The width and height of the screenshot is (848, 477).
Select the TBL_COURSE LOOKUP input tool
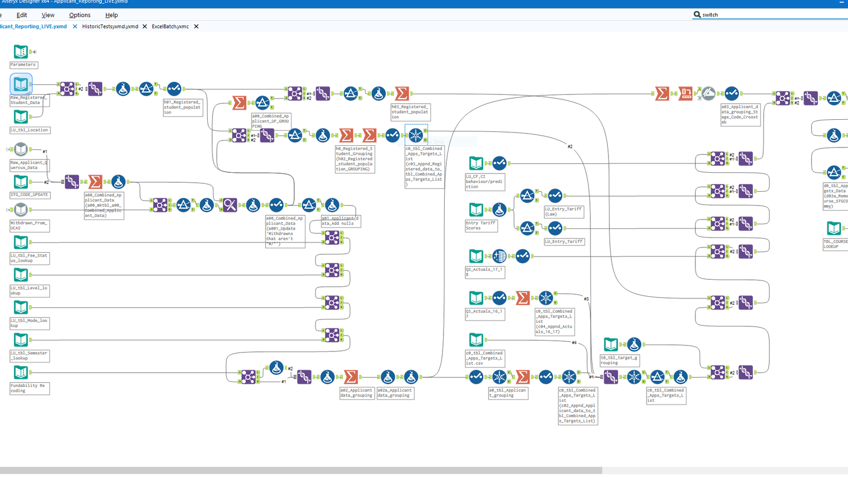(834, 228)
